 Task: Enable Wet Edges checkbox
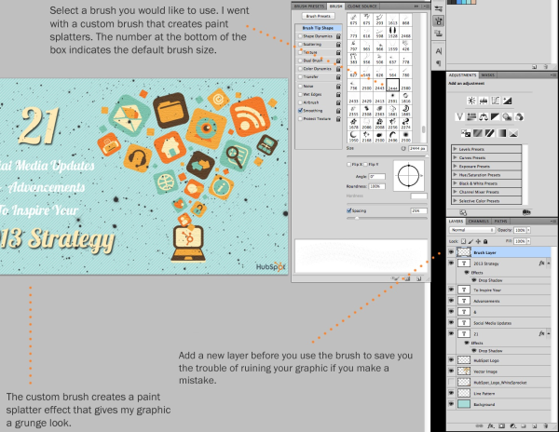pos(300,94)
